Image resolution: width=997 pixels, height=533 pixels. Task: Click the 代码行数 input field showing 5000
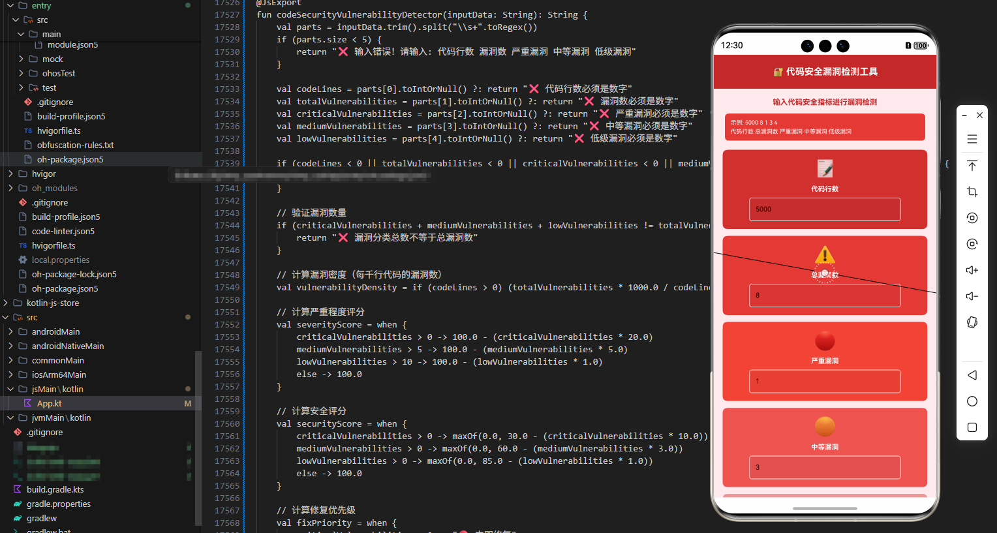(x=825, y=209)
